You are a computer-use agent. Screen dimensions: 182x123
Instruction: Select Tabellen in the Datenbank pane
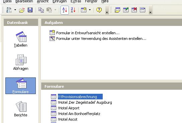(x=21, y=39)
